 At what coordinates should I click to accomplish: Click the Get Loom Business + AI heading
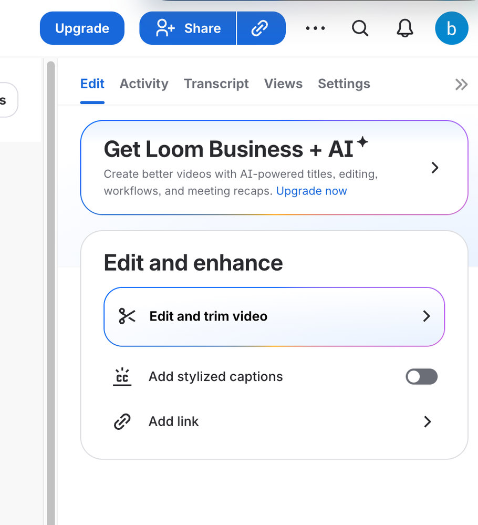coord(236,148)
